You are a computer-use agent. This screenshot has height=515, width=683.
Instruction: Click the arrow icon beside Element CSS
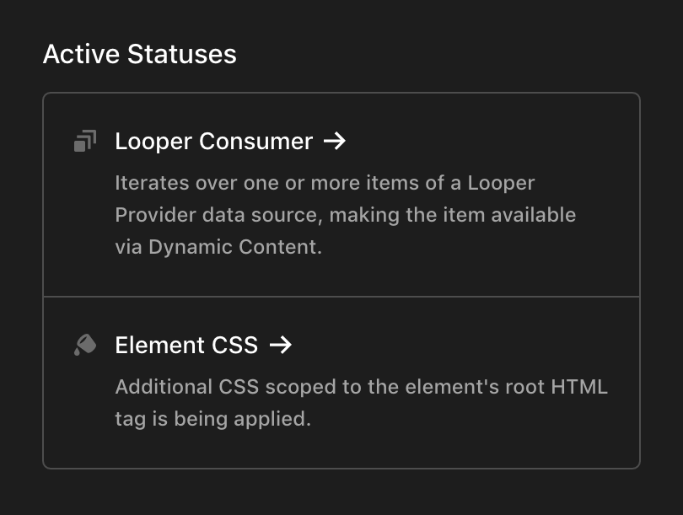(282, 345)
